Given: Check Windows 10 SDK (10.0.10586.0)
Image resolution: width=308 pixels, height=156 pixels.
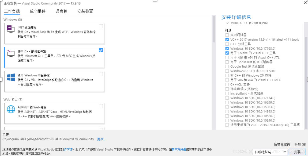Looking at the screenshot, I should (x=227, y=116).
